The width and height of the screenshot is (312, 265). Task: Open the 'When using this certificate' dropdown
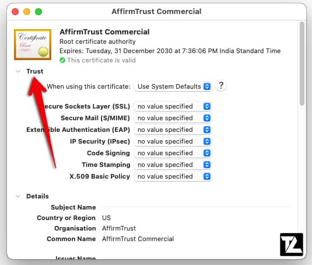[x=173, y=86]
